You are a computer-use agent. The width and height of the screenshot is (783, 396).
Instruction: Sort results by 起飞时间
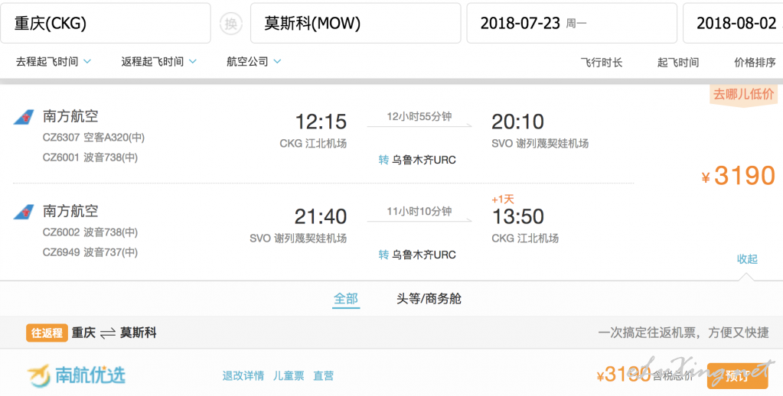point(677,63)
